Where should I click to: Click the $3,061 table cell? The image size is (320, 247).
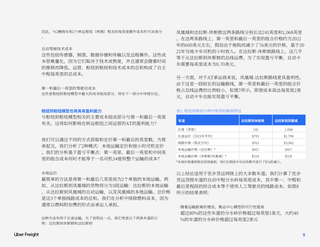289,143
